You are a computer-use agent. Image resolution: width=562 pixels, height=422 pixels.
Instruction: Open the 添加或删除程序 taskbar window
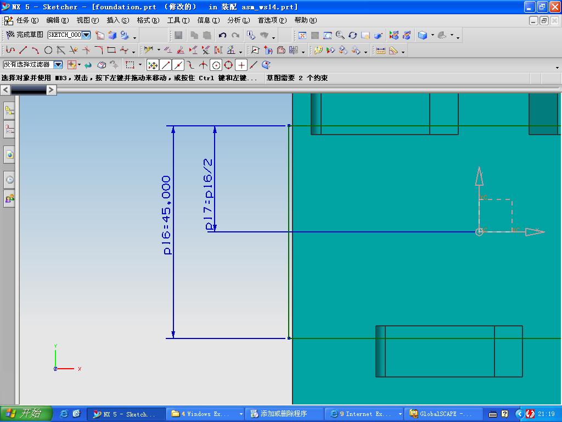[285, 414]
